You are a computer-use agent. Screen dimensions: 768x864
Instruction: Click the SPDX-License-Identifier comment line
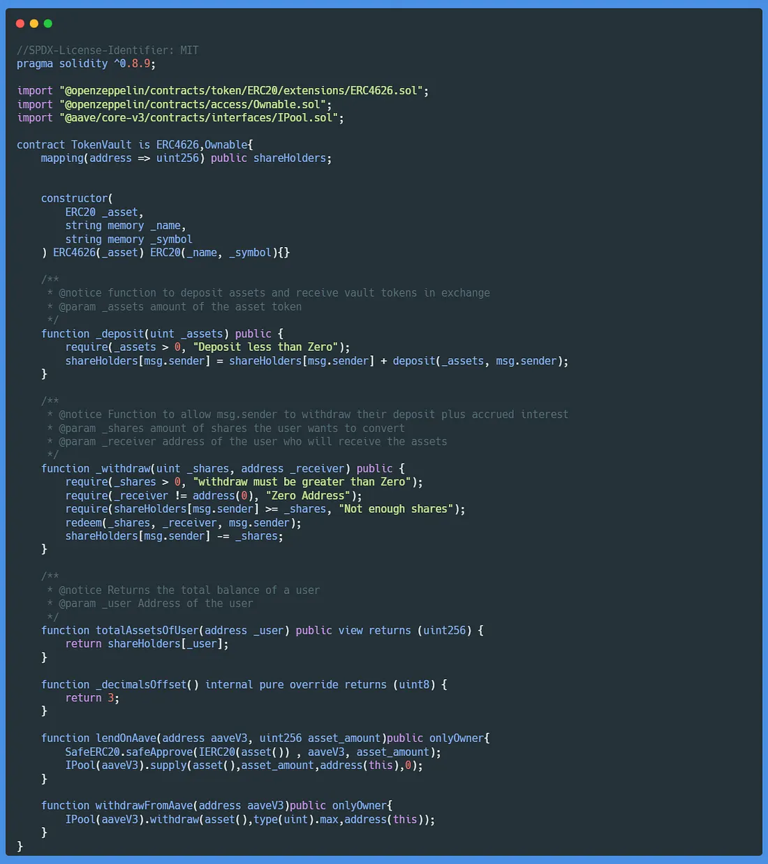(108, 50)
